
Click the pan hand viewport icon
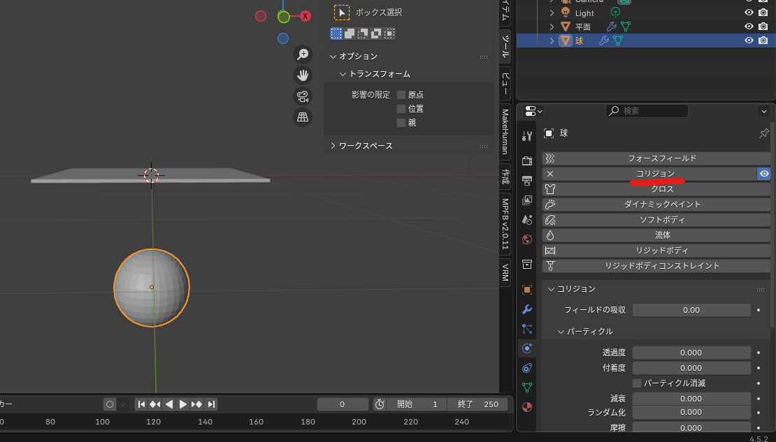tap(303, 75)
